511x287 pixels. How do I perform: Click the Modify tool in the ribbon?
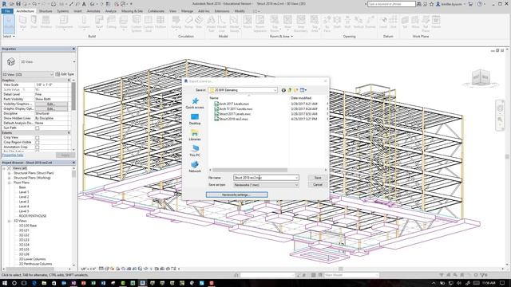click(x=9, y=24)
